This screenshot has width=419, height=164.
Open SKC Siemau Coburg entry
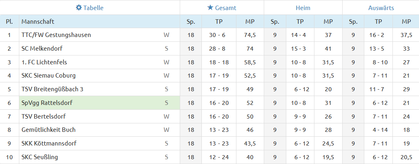[x=49, y=76]
